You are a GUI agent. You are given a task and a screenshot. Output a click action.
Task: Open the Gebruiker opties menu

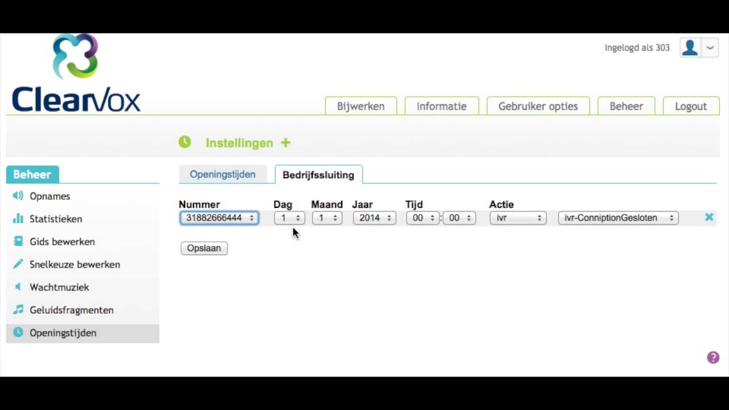click(x=538, y=106)
